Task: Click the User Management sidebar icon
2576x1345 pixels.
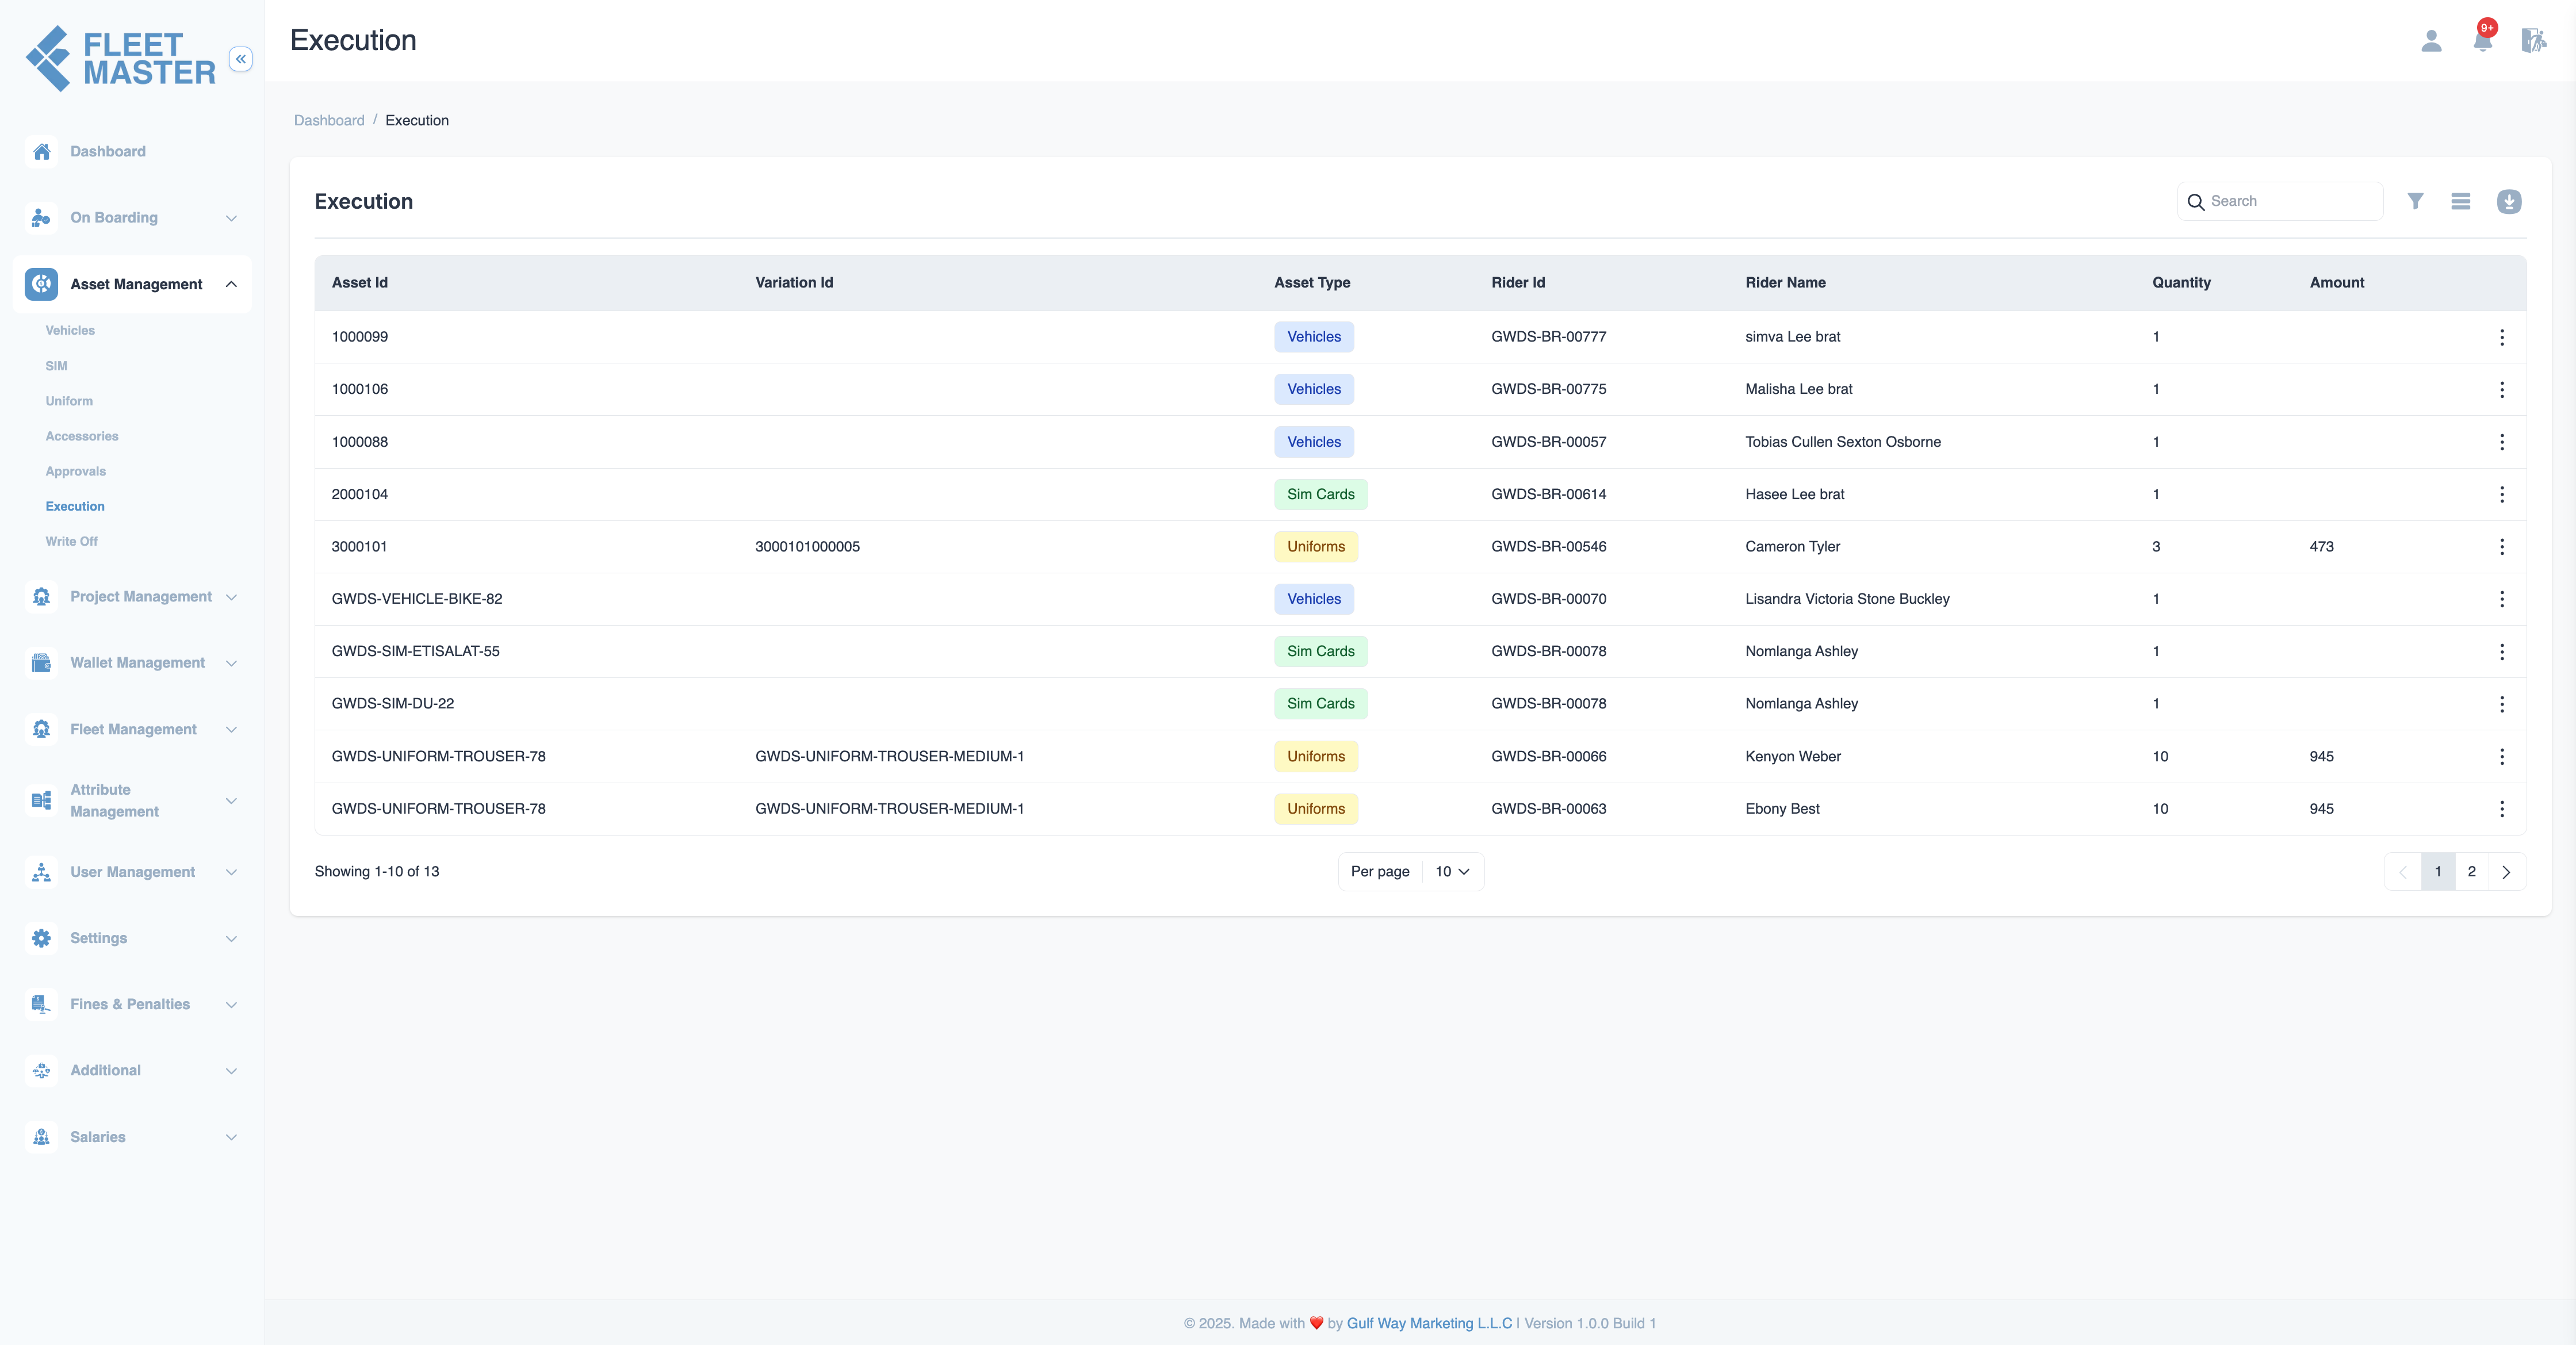Action: point(41,872)
